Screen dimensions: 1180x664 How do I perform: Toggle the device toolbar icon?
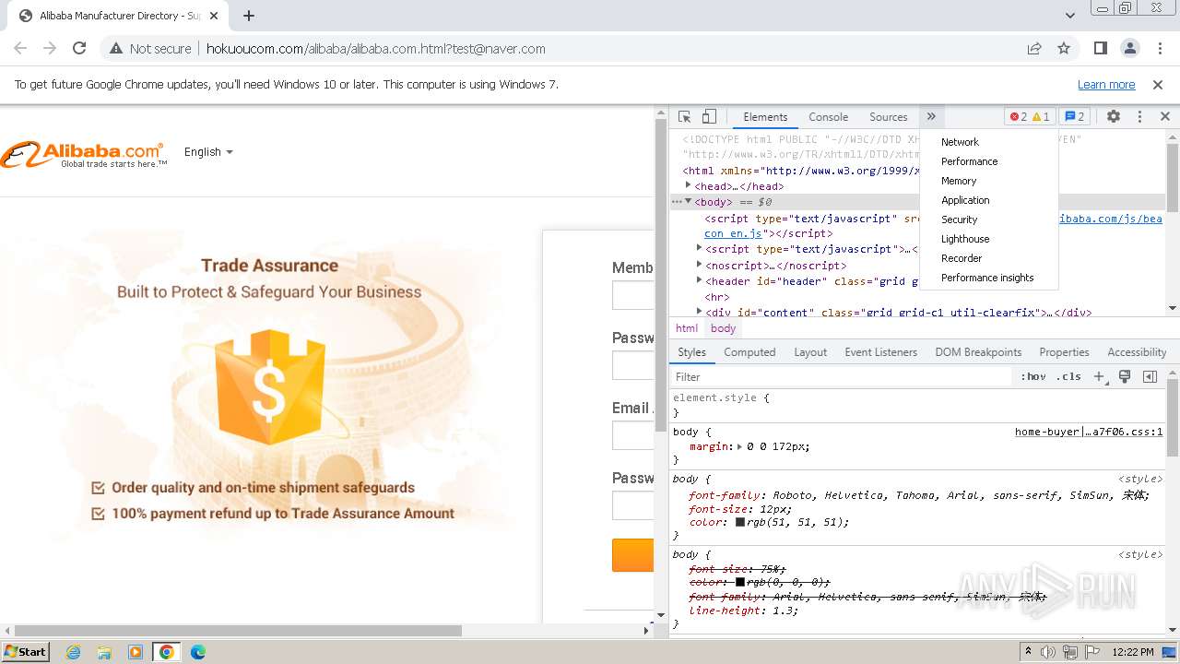[x=709, y=117]
